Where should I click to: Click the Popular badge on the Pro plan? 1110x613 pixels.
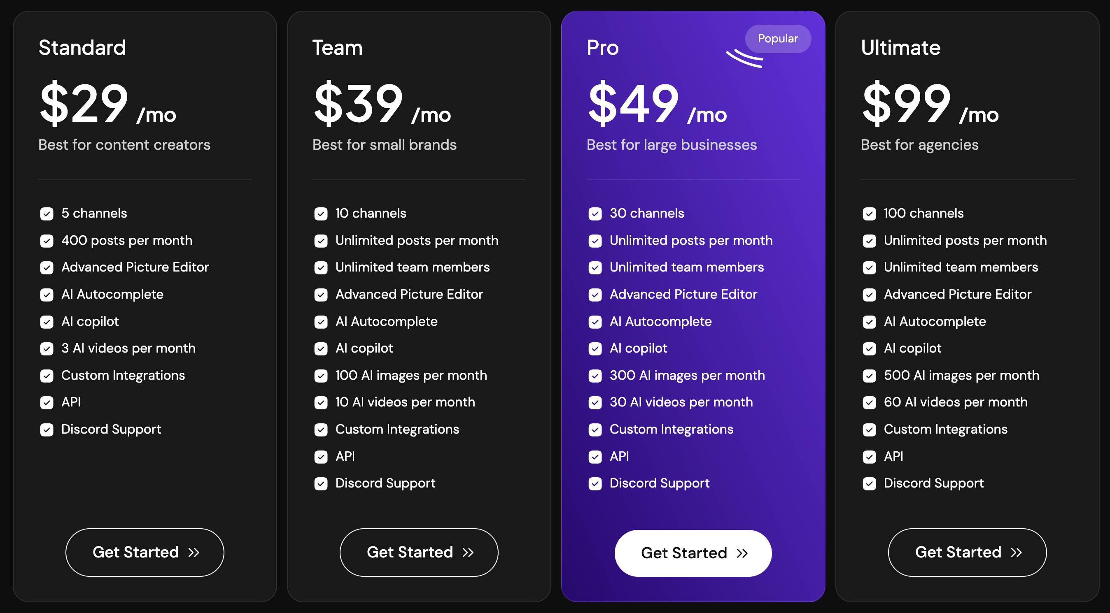tap(777, 39)
